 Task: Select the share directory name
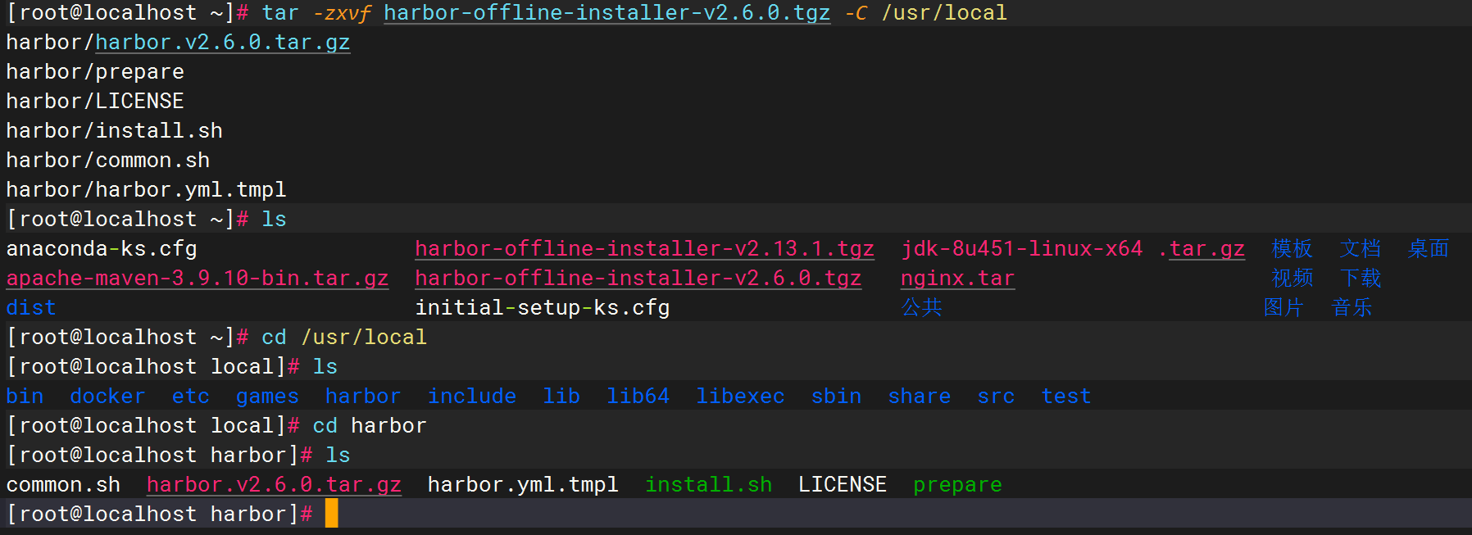[x=920, y=396]
